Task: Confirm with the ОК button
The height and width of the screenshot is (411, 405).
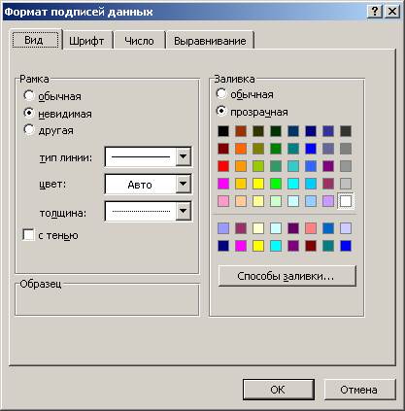Action: coord(278,390)
